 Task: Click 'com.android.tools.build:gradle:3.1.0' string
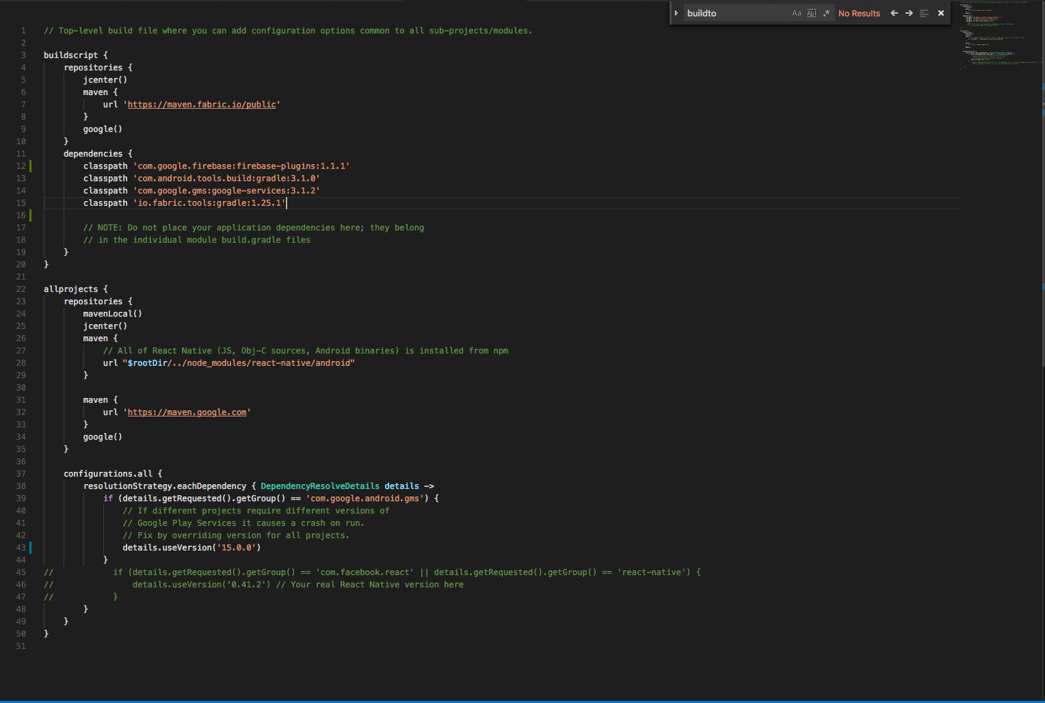coord(226,178)
